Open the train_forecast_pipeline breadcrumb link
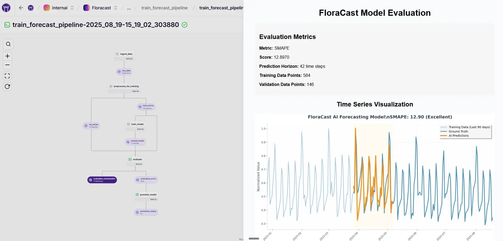Viewport: 503px width, 241px height. click(x=164, y=8)
